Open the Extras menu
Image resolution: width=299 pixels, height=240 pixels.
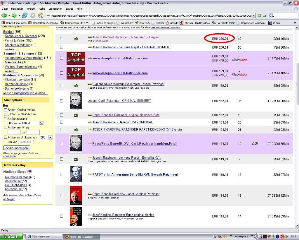(x=69, y=9)
